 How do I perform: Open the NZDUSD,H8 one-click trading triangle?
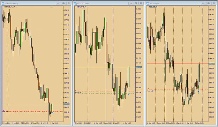[148, 7]
